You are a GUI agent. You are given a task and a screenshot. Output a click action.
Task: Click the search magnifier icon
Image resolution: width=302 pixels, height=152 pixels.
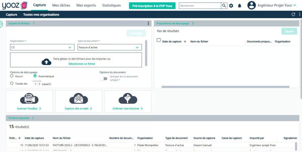coord(224,6)
